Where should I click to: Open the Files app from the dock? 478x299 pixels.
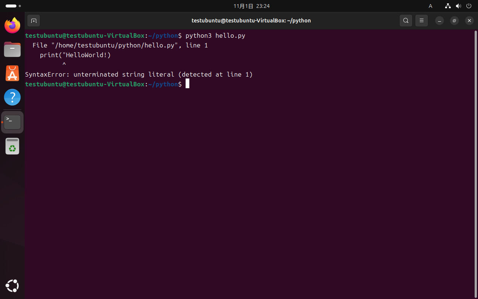(x=12, y=49)
